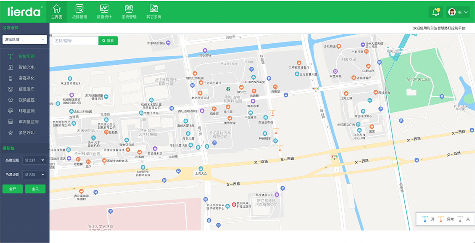Select 环境监测 environment monitoring
This screenshot has width=475, height=243.
coord(26,111)
